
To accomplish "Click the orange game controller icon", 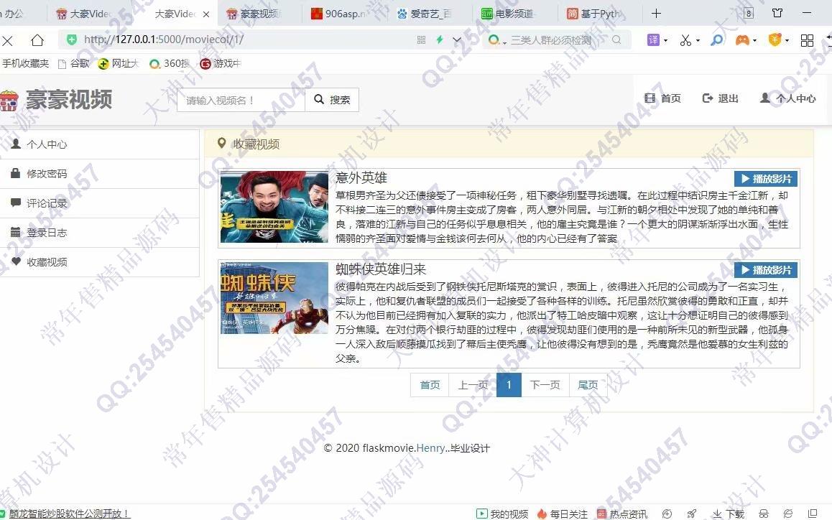I will click(x=741, y=40).
